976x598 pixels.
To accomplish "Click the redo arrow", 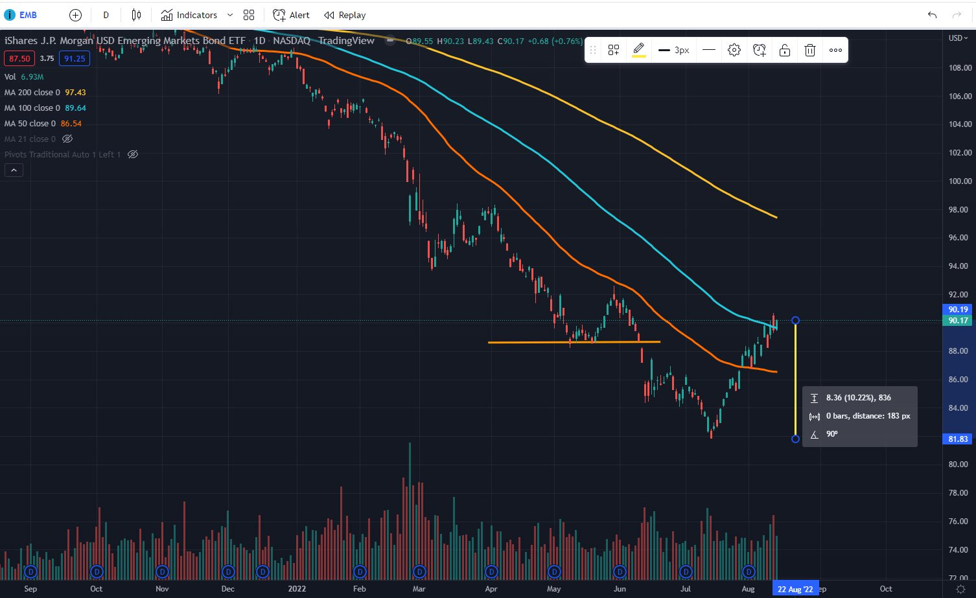I will click(x=957, y=15).
